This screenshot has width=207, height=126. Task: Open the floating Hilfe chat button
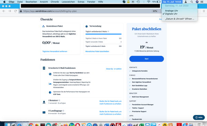tap(199, 117)
